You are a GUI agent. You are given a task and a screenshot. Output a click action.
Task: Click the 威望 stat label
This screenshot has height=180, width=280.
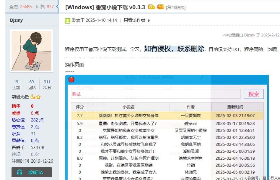coord(16,113)
